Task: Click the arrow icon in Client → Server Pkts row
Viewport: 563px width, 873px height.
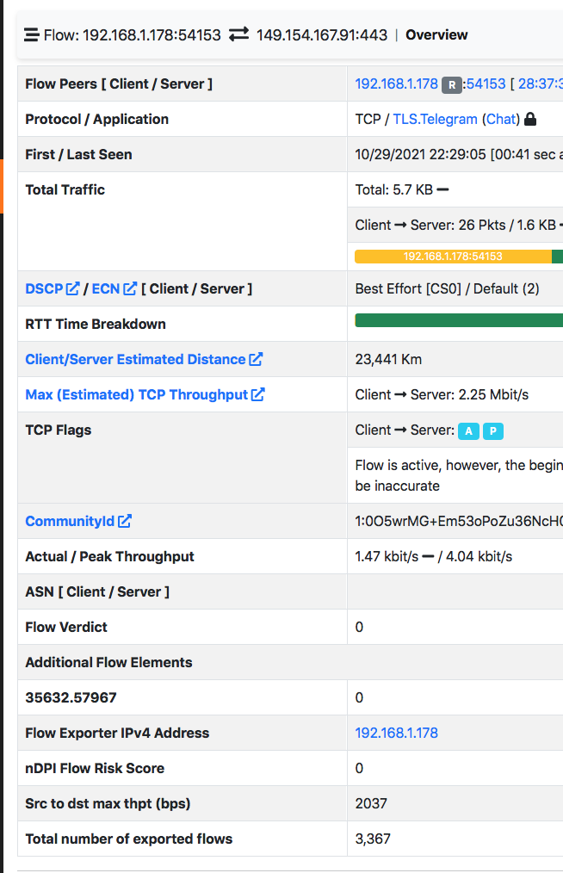Action: [x=400, y=226]
